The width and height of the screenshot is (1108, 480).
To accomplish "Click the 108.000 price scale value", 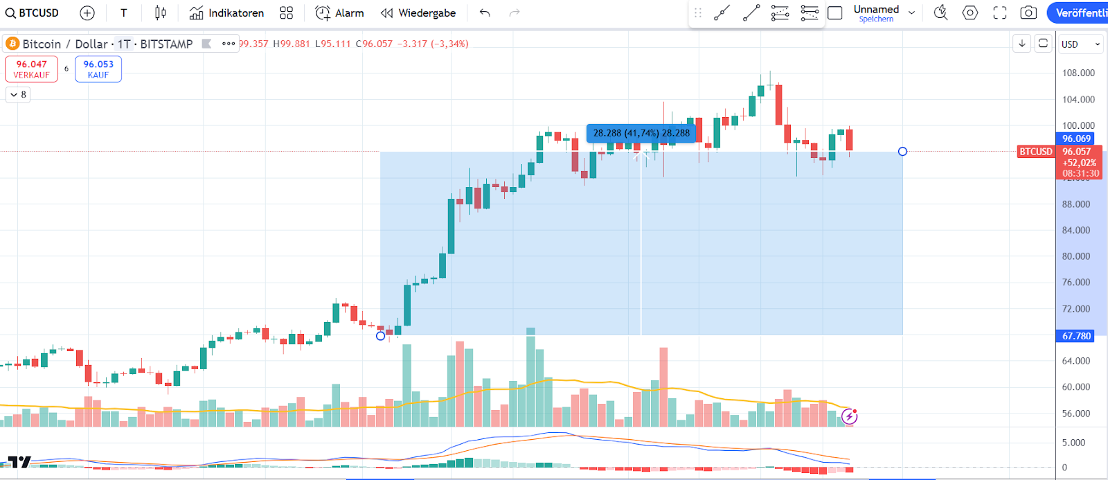I will tap(1078, 73).
